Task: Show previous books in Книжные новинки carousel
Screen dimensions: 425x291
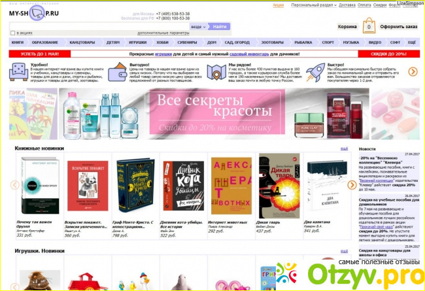Action: tap(14, 185)
